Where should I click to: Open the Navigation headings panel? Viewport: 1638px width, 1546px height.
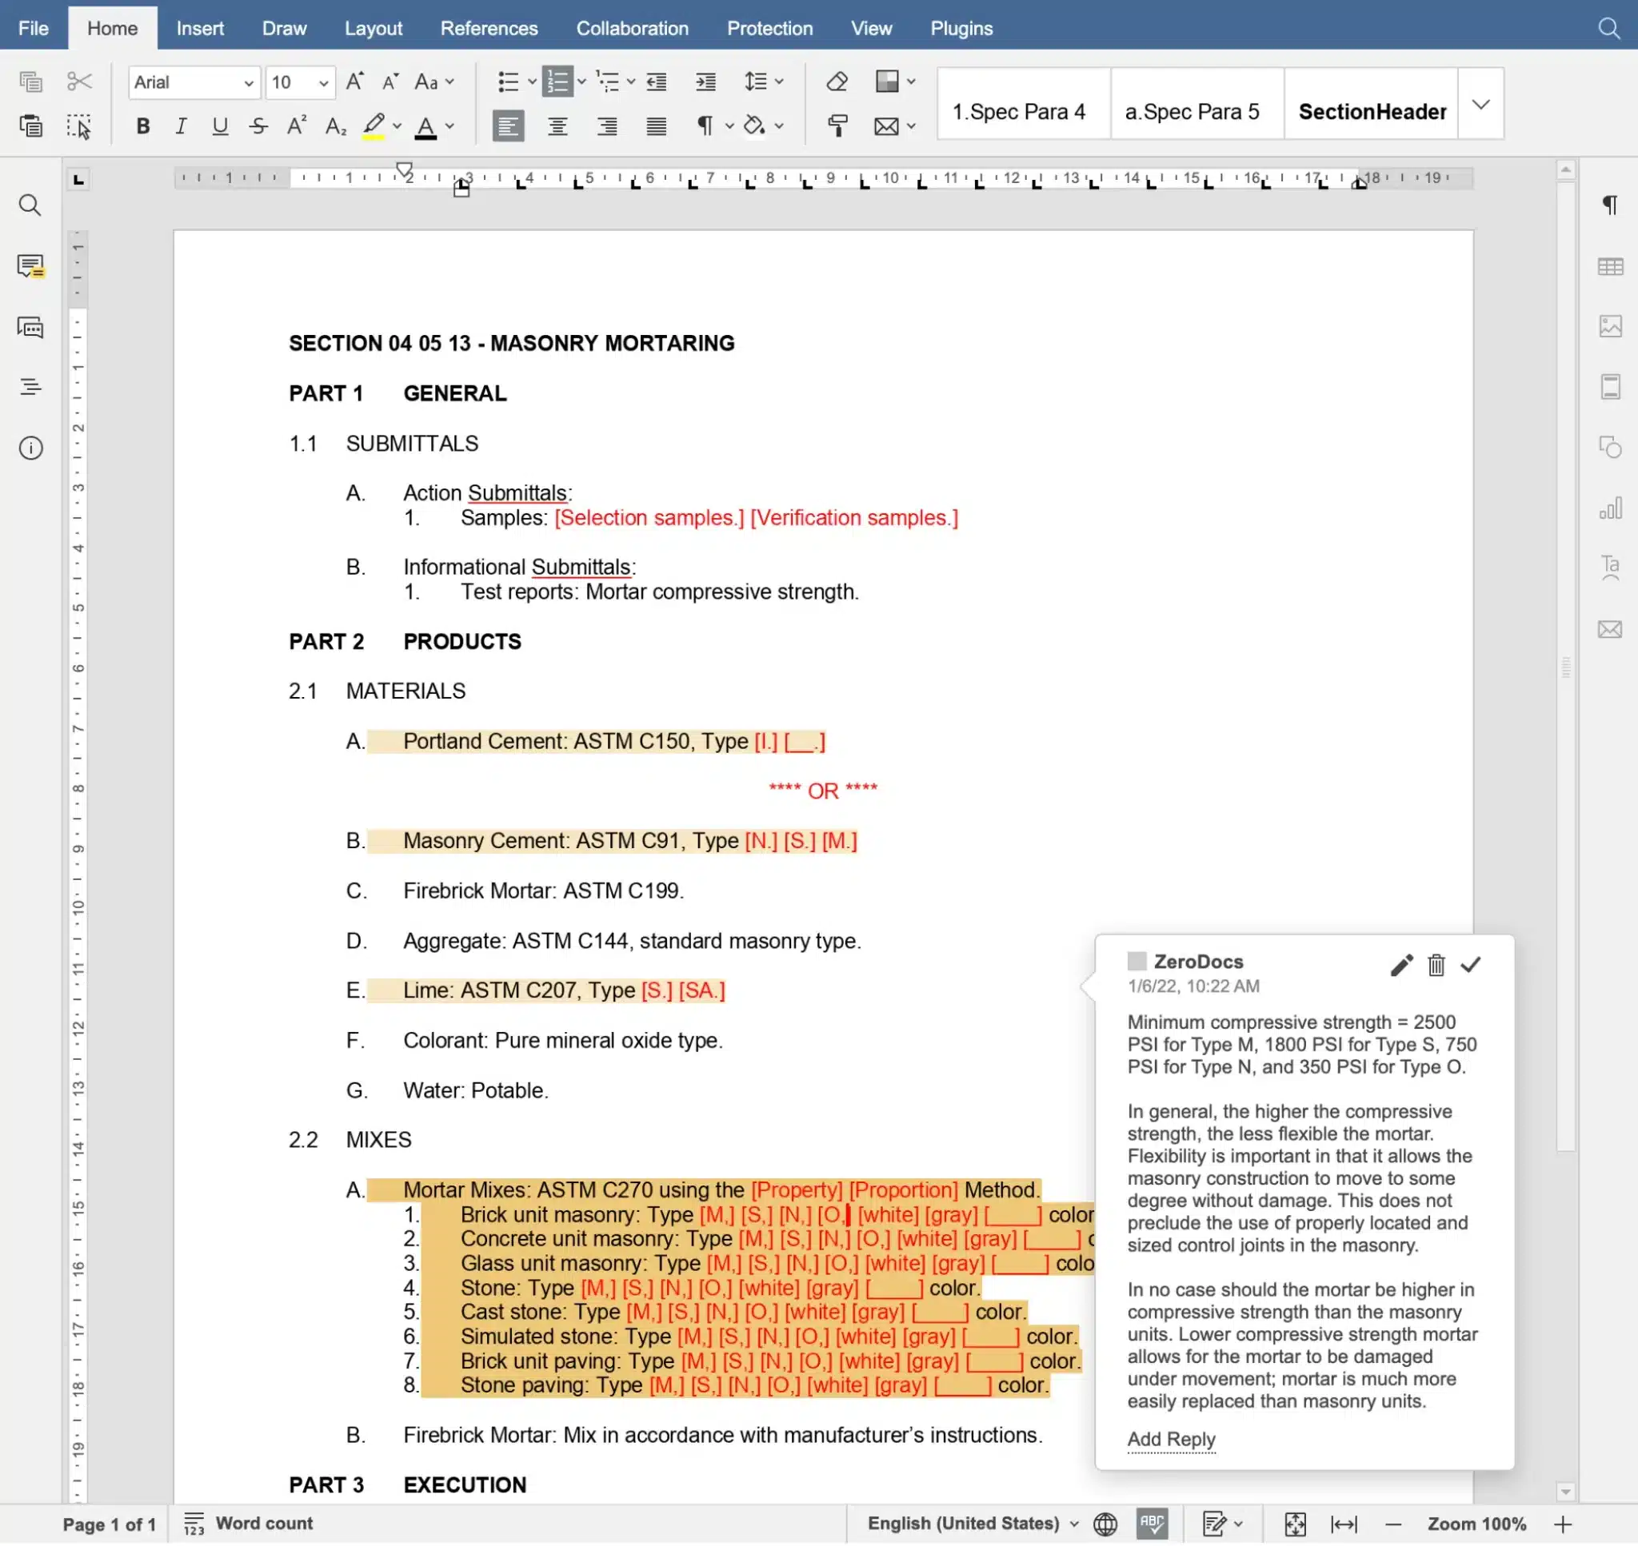coord(30,385)
